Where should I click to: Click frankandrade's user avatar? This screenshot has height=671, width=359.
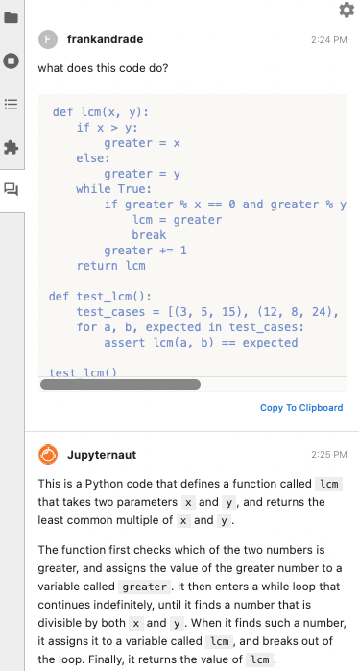click(47, 39)
